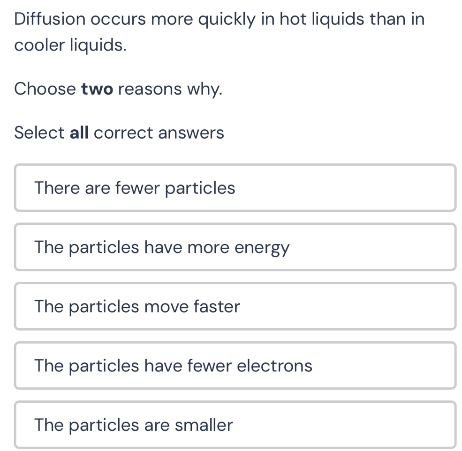Click the words 'cooler liquids.' in the question
The width and height of the screenshot is (462, 451).
tap(70, 45)
